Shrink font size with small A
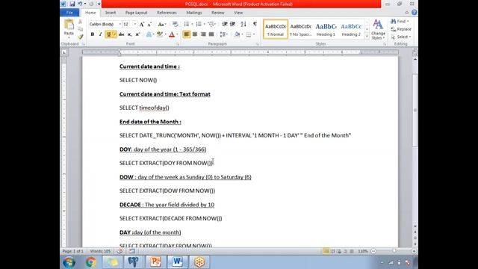478x269 pixels. (149, 24)
